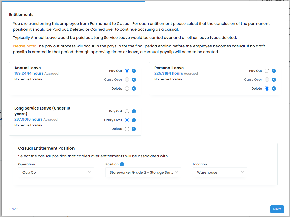Click info icon beside Long Service Leave Delete
Screen dimensions: 290x217
(x=134, y=129)
